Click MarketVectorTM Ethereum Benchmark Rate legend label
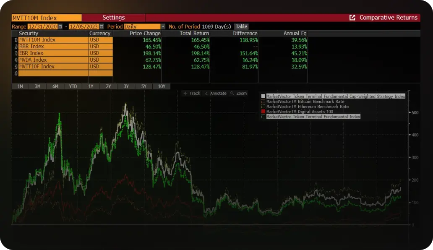Screen dimensions: 433x250 click(308, 107)
